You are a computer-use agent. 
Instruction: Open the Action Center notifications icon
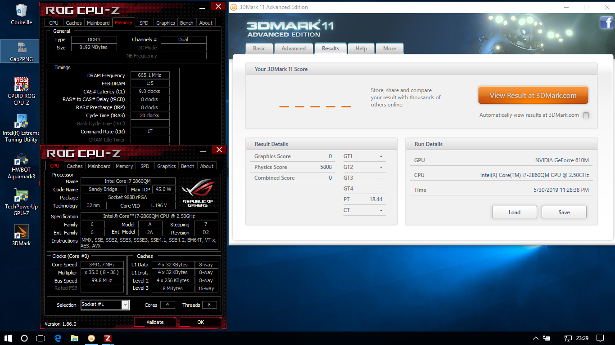(600, 338)
